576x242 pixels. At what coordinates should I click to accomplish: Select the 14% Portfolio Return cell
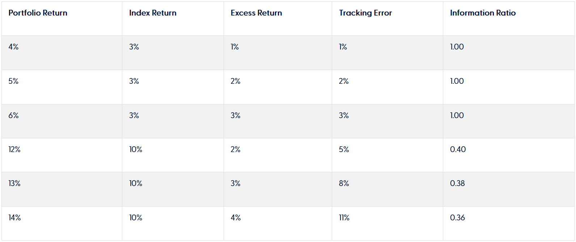pos(15,218)
